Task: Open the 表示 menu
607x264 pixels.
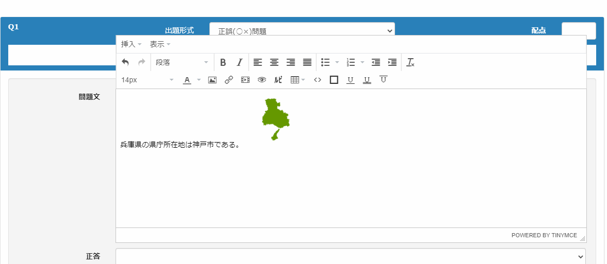Action: 160,44
